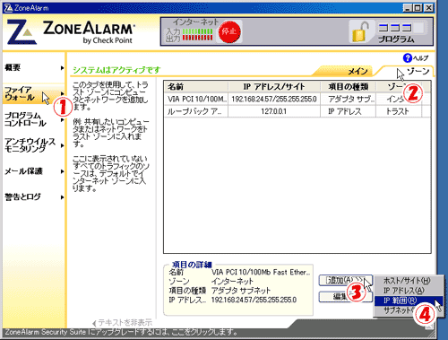Image resolution: width=448 pixels, height=340 pixels.
Task: Sort by IP アドレス/サイト column header
Action: pos(274,87)
